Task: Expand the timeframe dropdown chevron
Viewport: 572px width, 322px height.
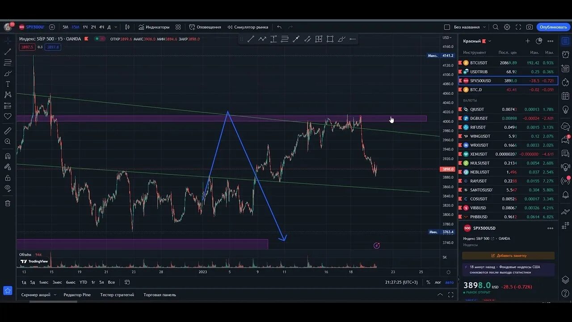Action: click(116, 27)
